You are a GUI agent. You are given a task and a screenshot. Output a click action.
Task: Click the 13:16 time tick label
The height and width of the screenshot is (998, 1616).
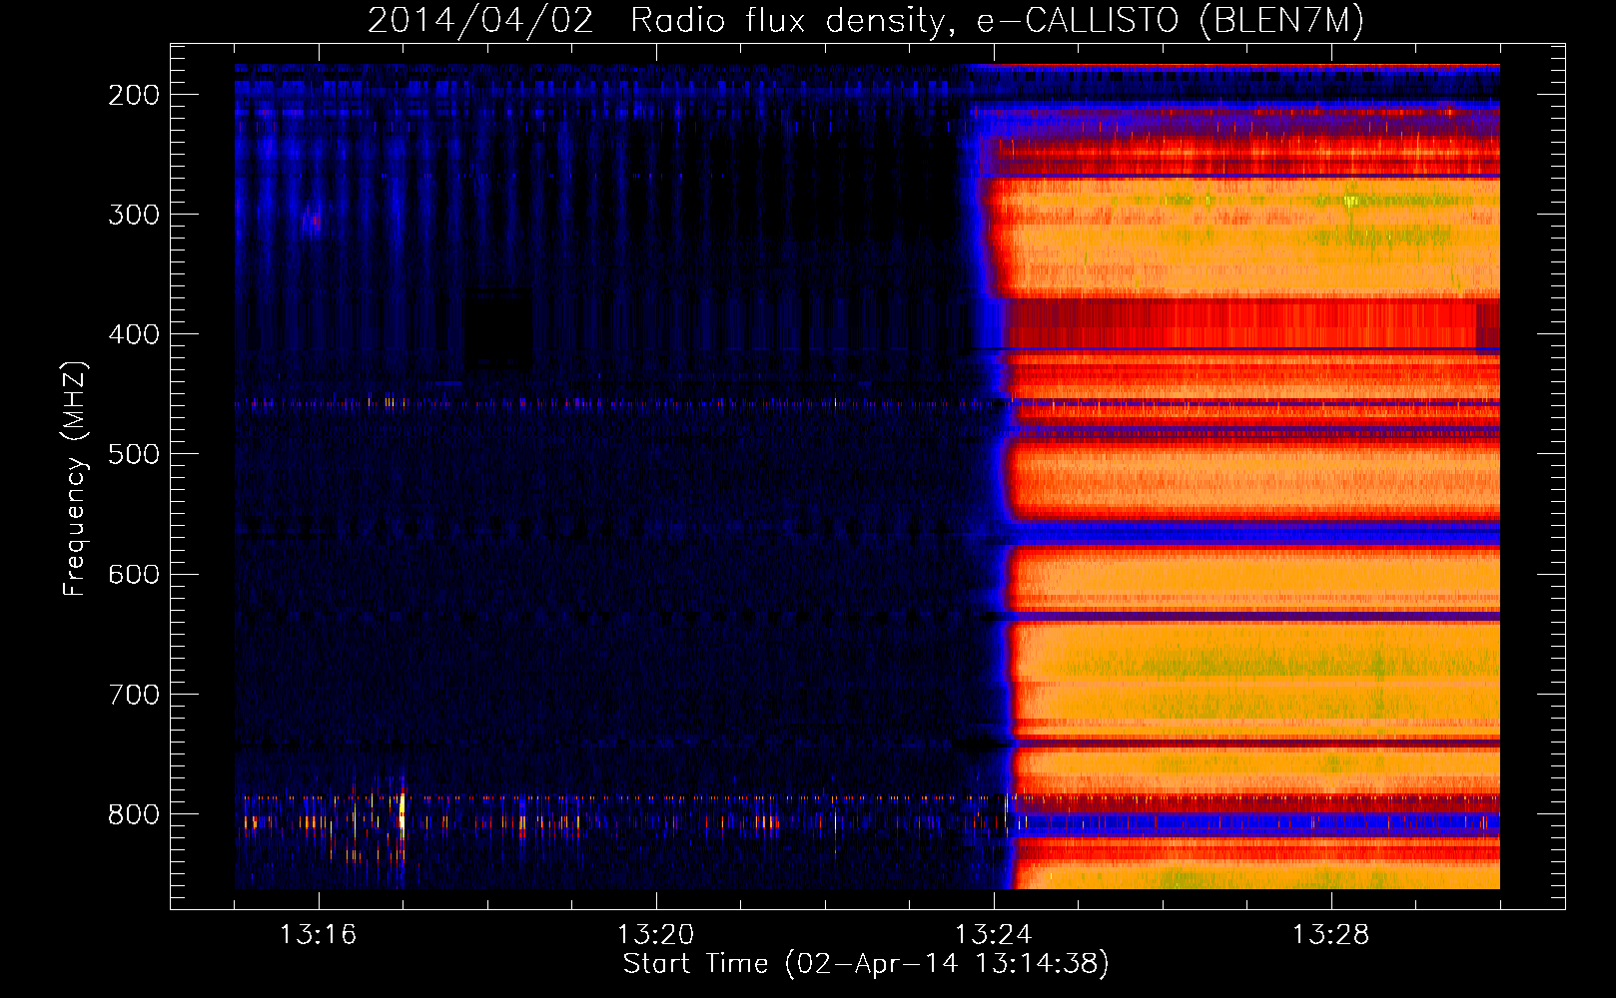tap(318, 935)
